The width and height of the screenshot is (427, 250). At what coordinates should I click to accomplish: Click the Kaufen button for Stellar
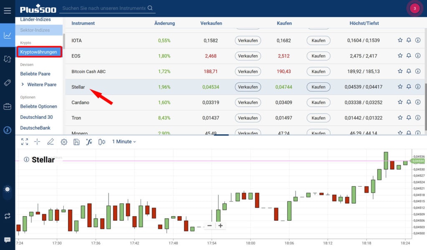[x=318, y=87]
